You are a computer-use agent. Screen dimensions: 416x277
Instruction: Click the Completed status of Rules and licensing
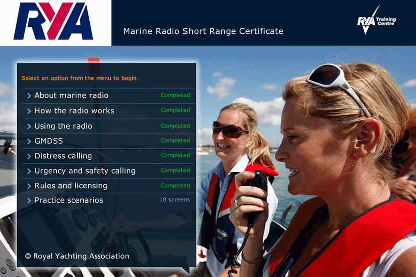(175, 186)
